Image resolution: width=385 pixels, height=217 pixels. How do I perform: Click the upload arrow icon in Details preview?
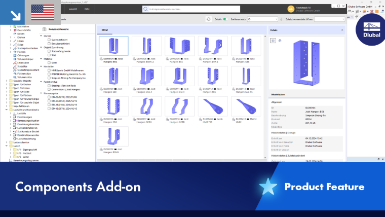pyautogui.click(x=280, y=41)
